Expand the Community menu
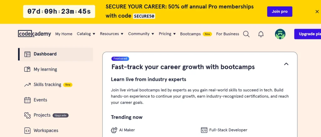Viewport: 321px width, 137px height. 141,34
